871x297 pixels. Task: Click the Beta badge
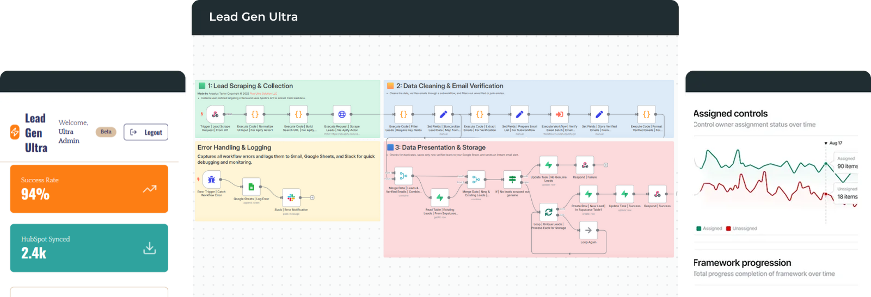click(106, 132)
